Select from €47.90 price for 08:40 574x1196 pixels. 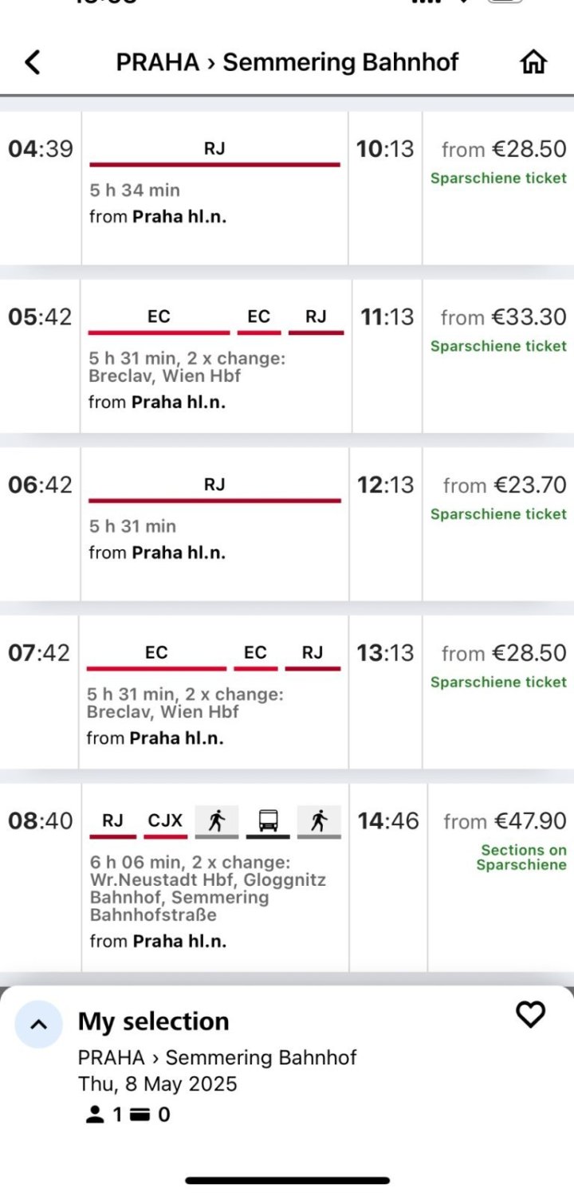pyautogui.click(x=505, y=821)
